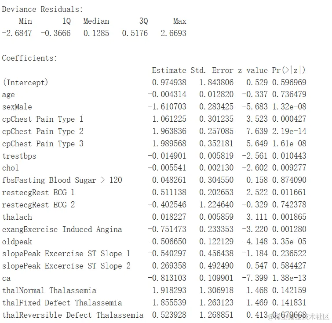The height and width of the screenshot is (323, 332).
Task: Select the sexMale row label
Action: [17, 107]
